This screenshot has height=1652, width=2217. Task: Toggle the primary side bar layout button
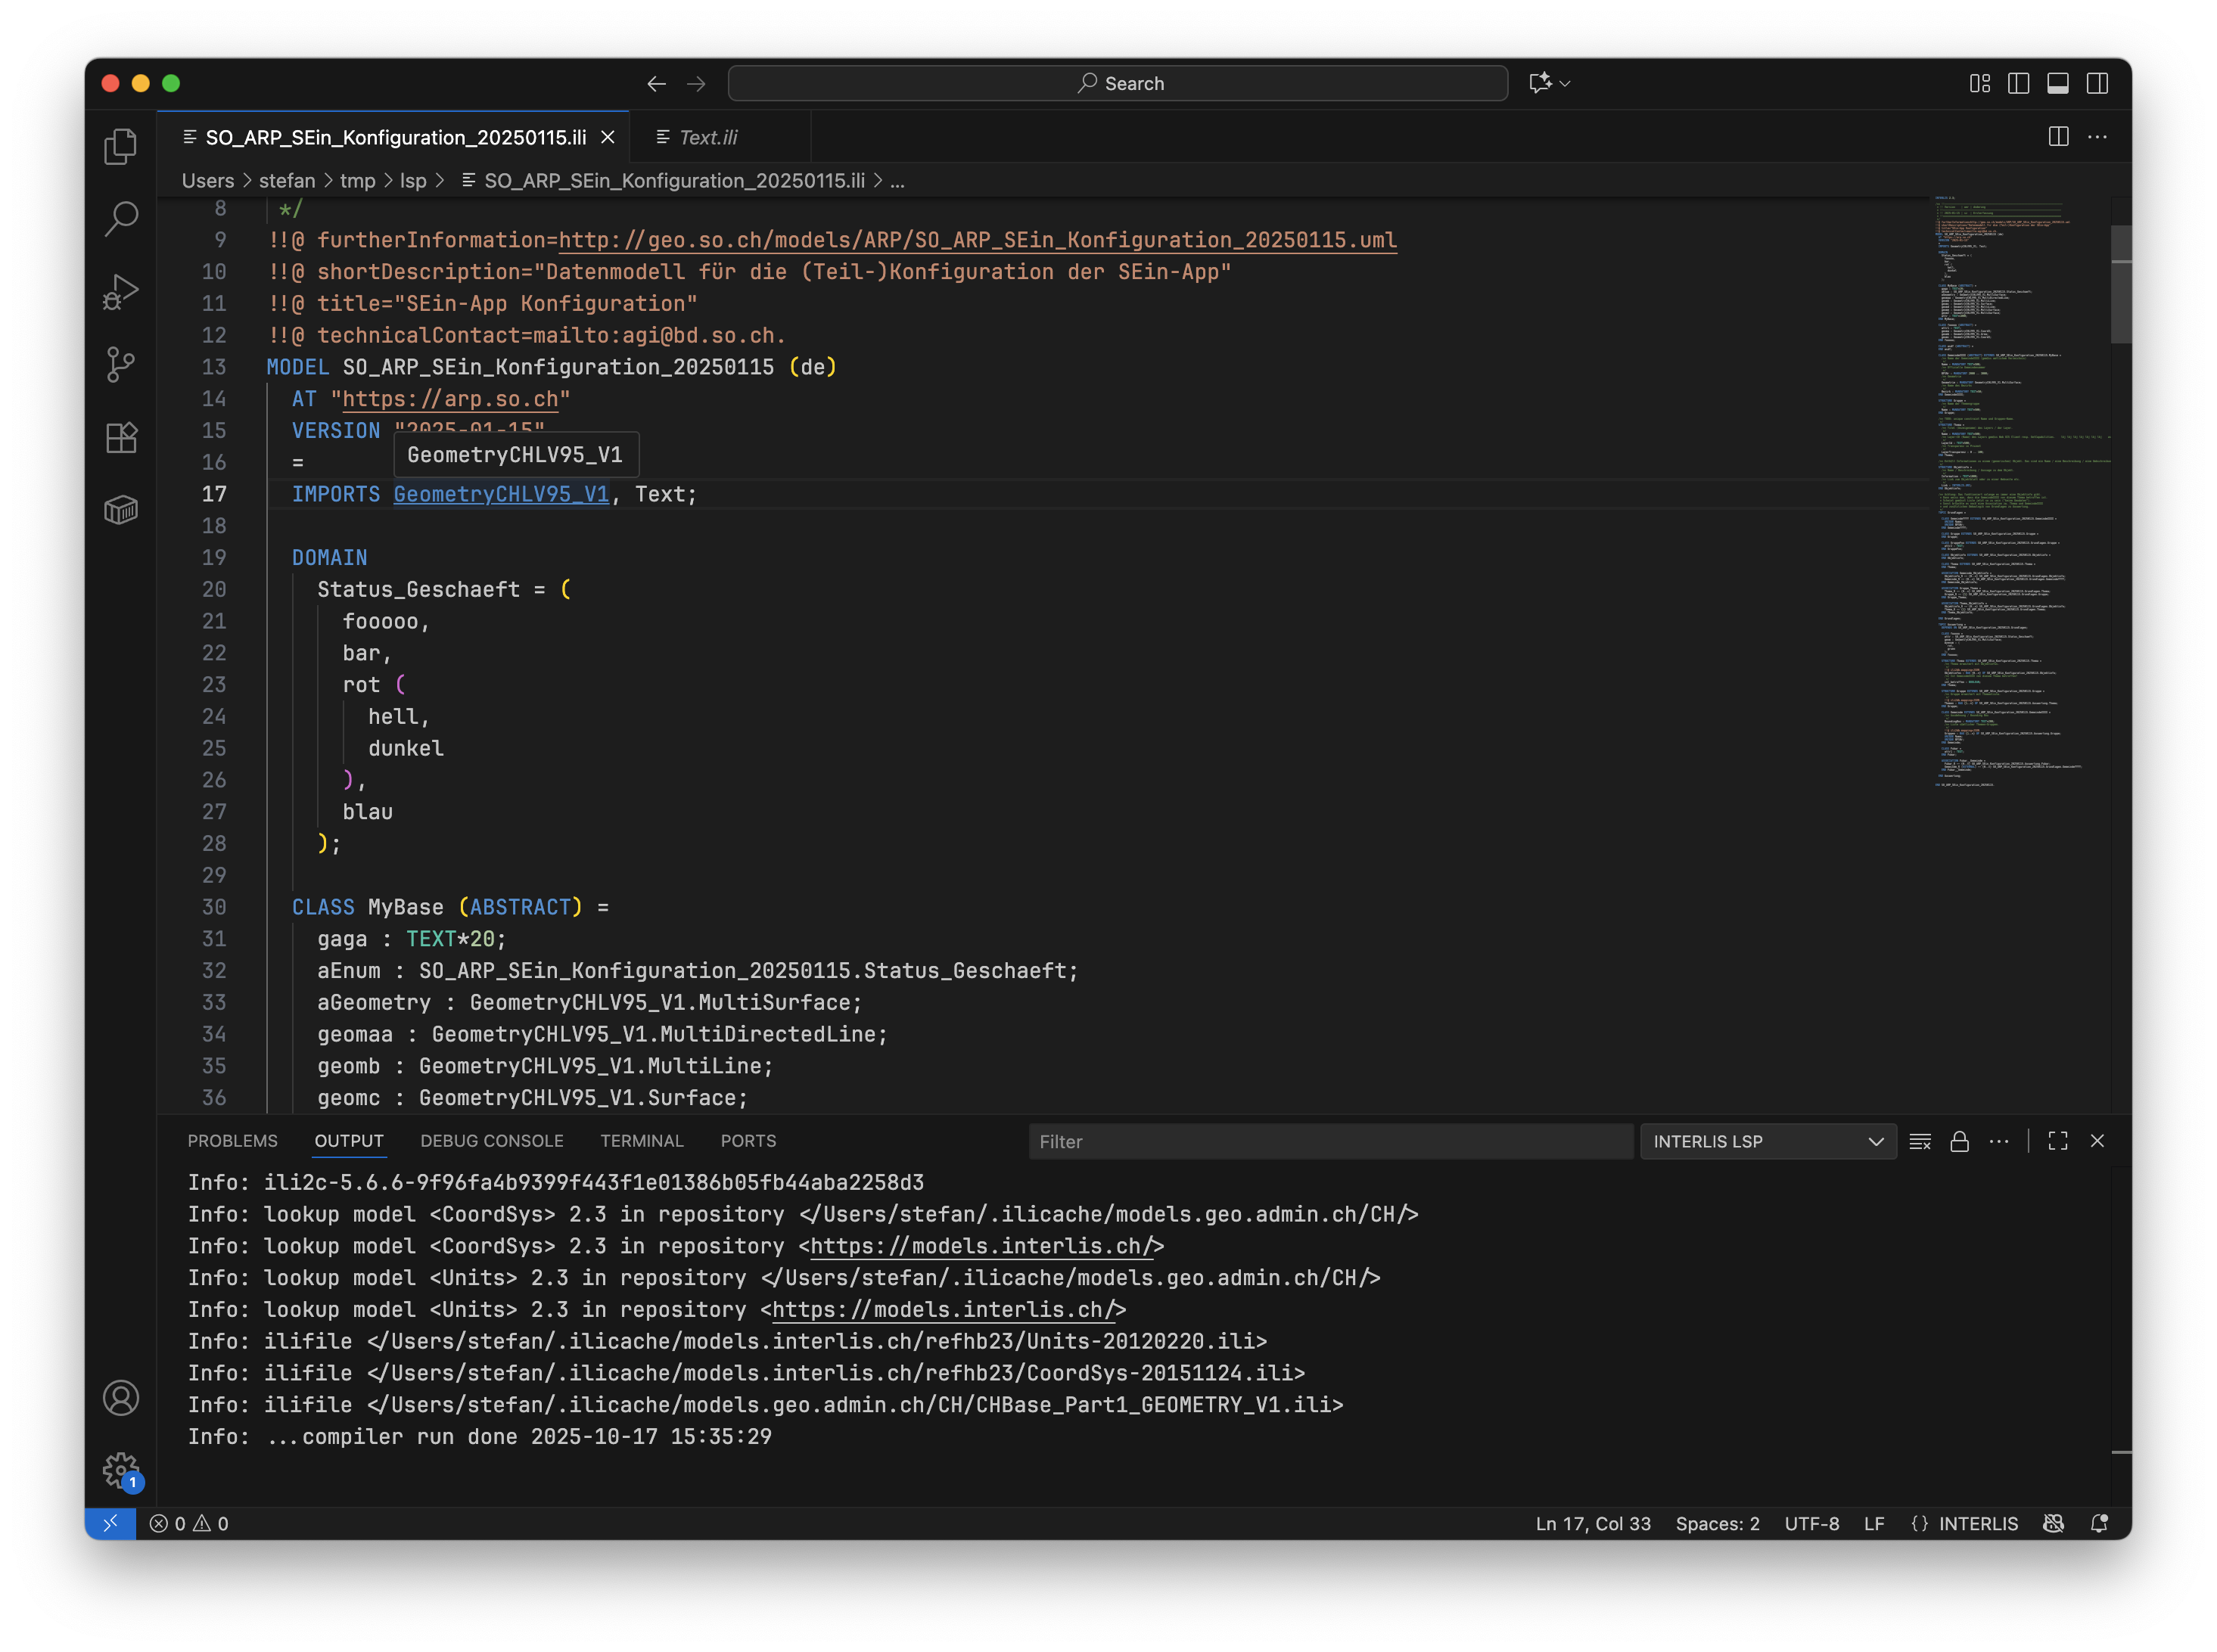(2018, 83)
